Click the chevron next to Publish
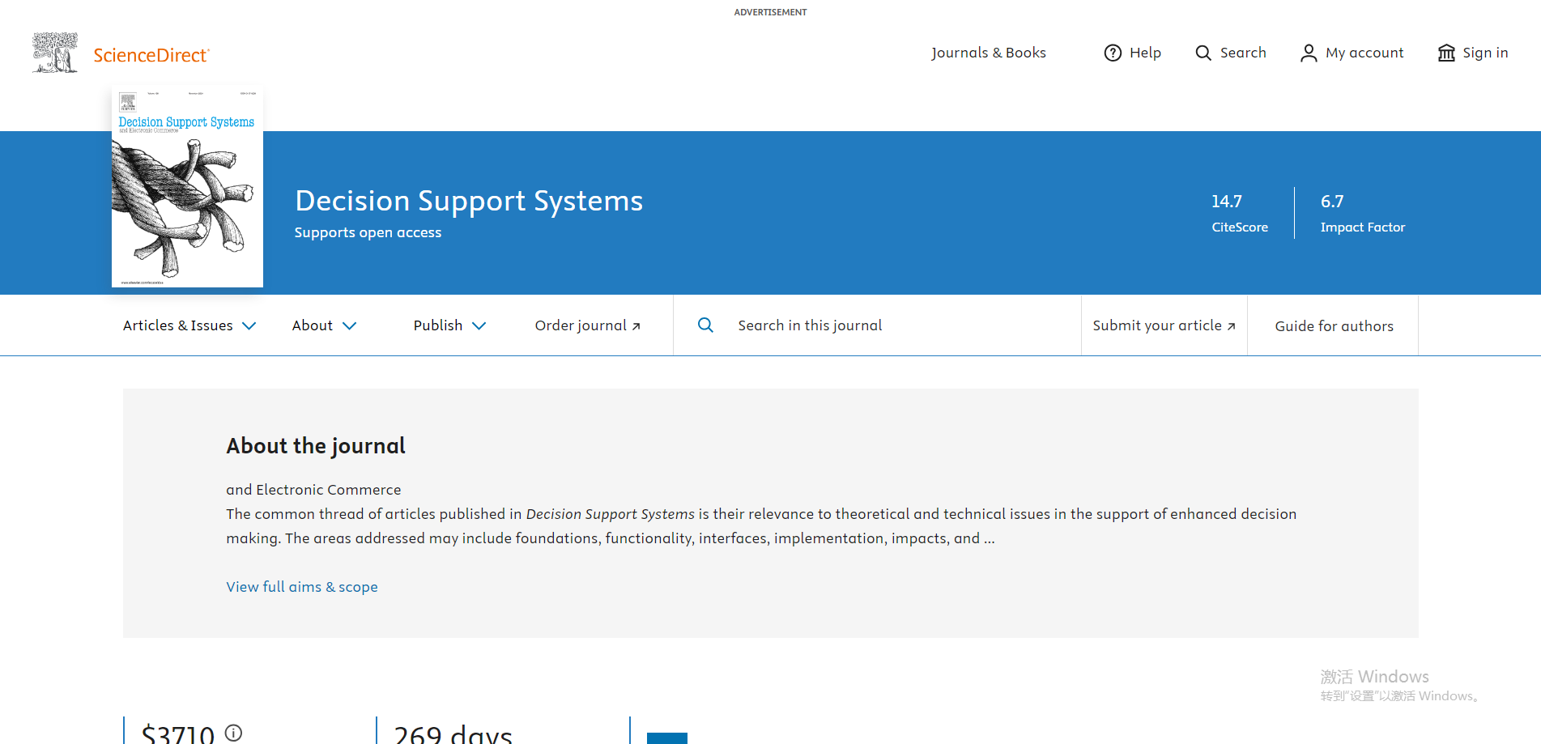This screenshot has height=744, width=1541. pyautogui.click(x=479, y=325)
